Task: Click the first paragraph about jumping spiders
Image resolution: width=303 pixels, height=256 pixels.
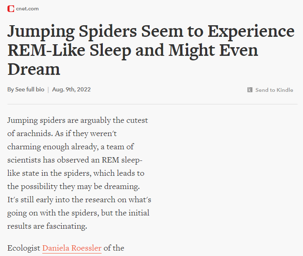Action: pos(79,173)
